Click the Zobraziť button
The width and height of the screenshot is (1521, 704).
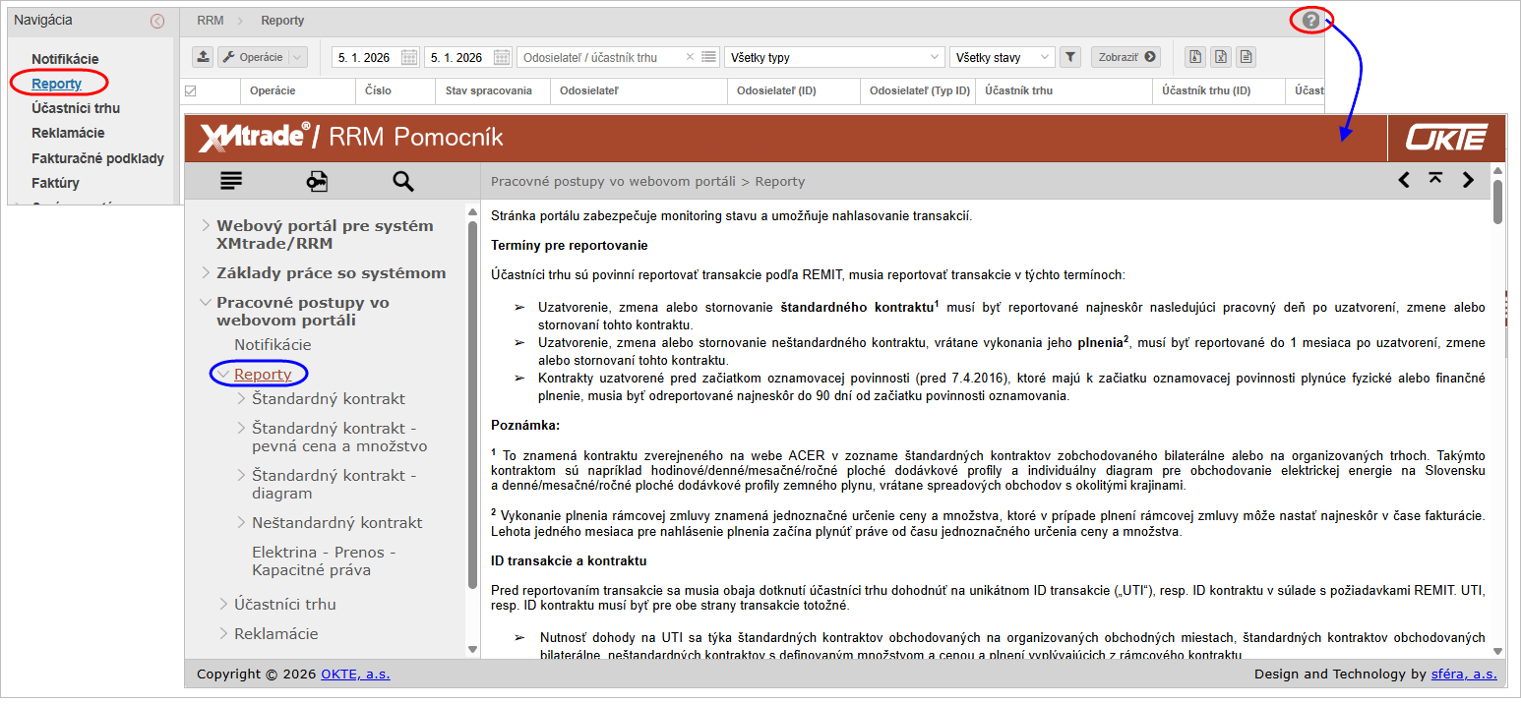click(1126, 57)
